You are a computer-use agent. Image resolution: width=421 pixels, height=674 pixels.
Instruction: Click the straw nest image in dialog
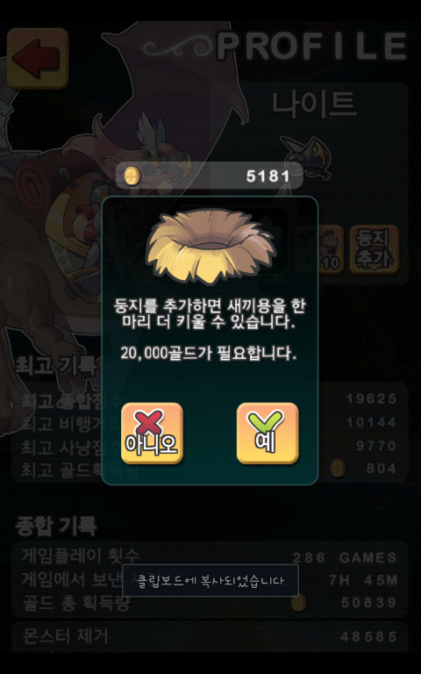click(x=210, y=247)
